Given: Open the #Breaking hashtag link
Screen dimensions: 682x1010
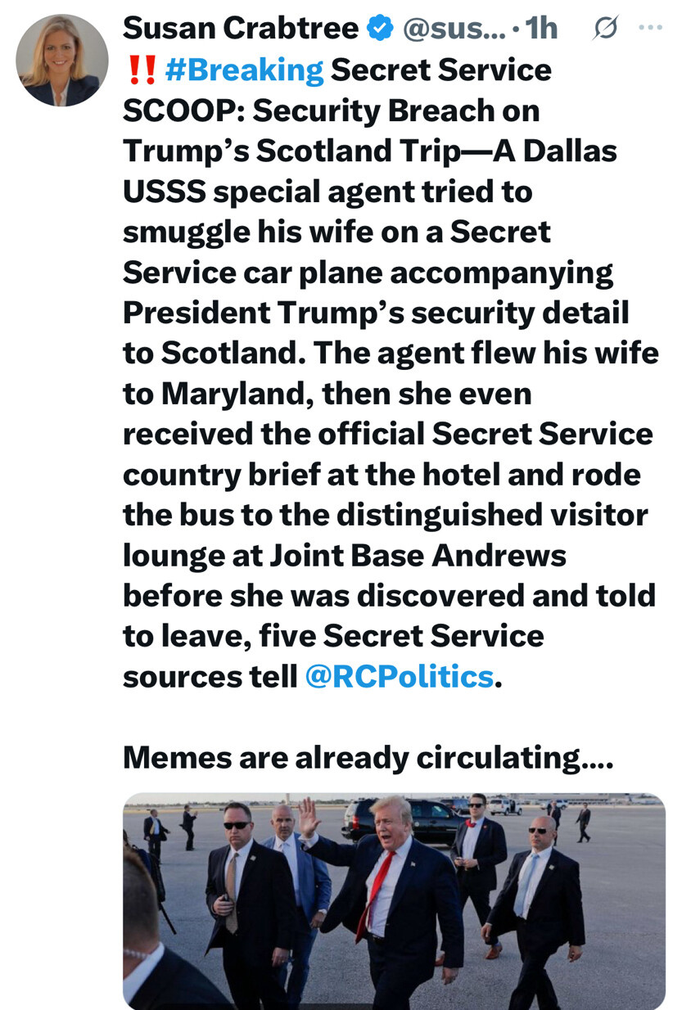Looking at the screenshot, I should coord(244,70).
